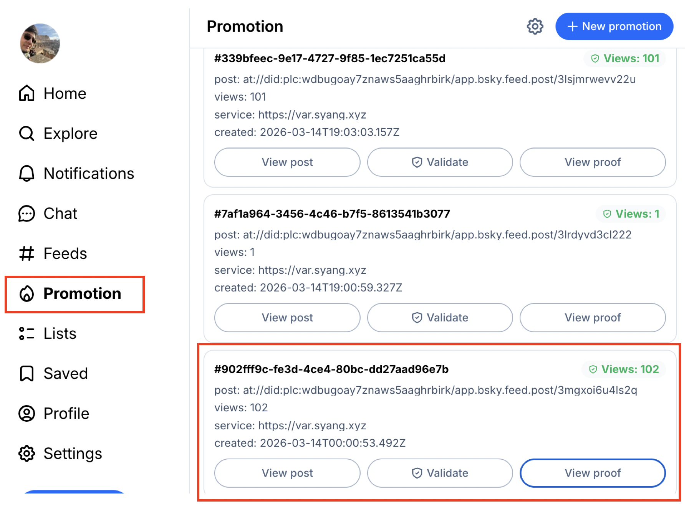The height and width of the screenshot is (510, 689).
Task: View Saved posts
Action: tap(66, 373)
